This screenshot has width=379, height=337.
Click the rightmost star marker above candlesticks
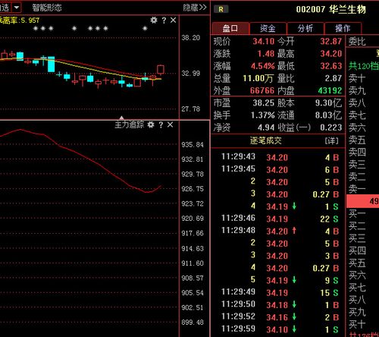click(x=145, y=28)
